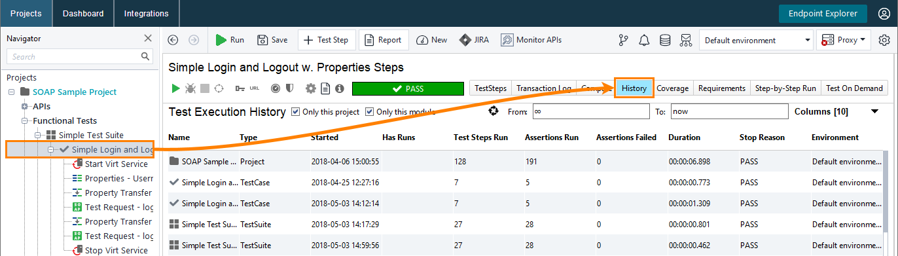The height and width of the screenshot is (256, 898).
Task: Click the Save toolbar button
Action: (x=272, y=40)
